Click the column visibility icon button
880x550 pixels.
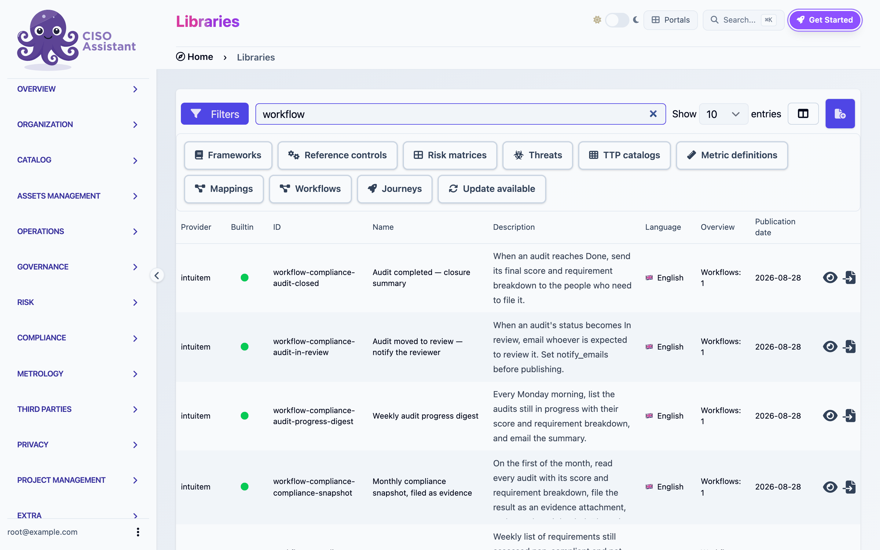click(803, 114)
